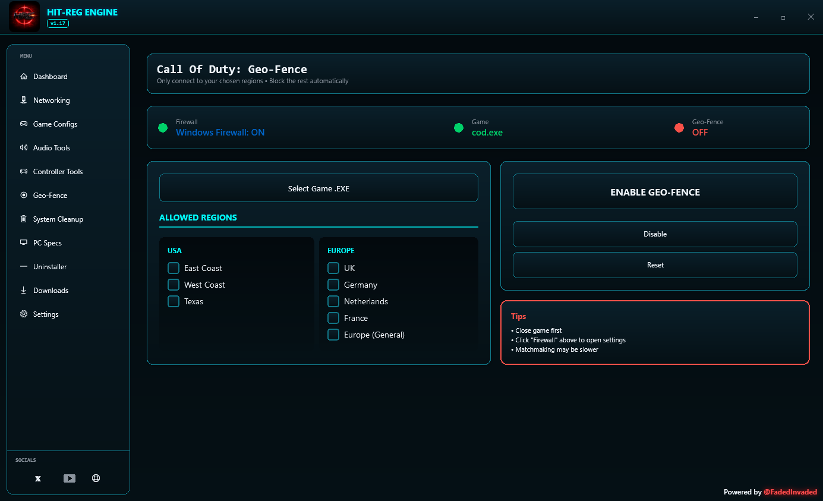This screenshot has height=501, width=823.
Task: Allow the Germany region checkbox
Action: tap(333, 285)
